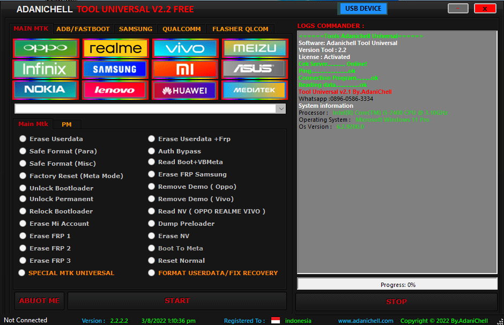Select the MEIZU brand icon
The width and height of the screenshot is (504, 325).
[x=255, y=48]
